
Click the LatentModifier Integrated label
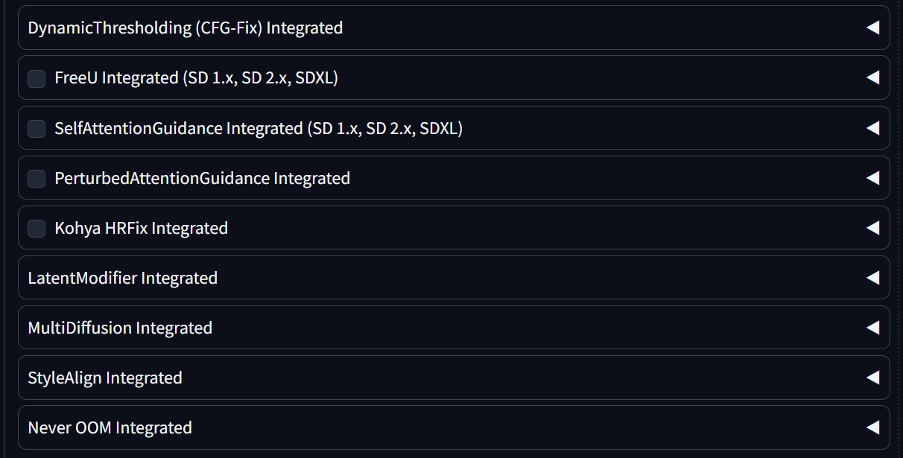(122, 279)
